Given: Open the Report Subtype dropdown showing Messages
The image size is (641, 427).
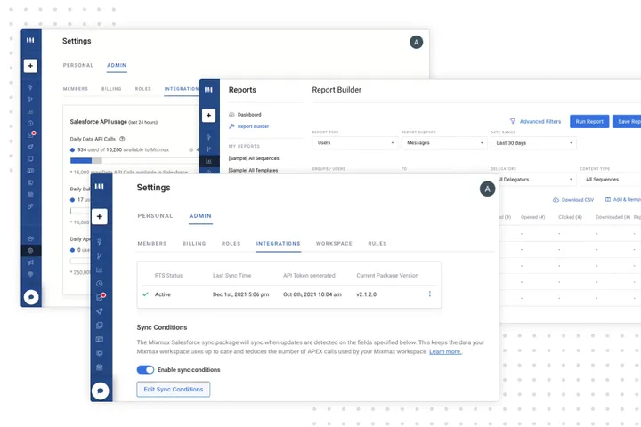Looking at the screenshot, I should (444, 142).
